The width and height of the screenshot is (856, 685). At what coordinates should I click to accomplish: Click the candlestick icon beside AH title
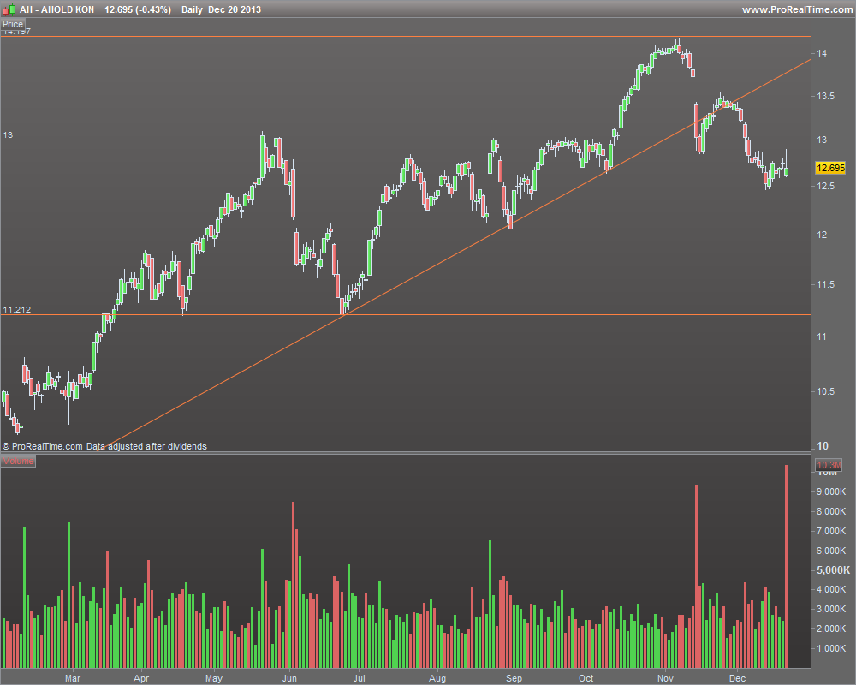pos(9,9)
